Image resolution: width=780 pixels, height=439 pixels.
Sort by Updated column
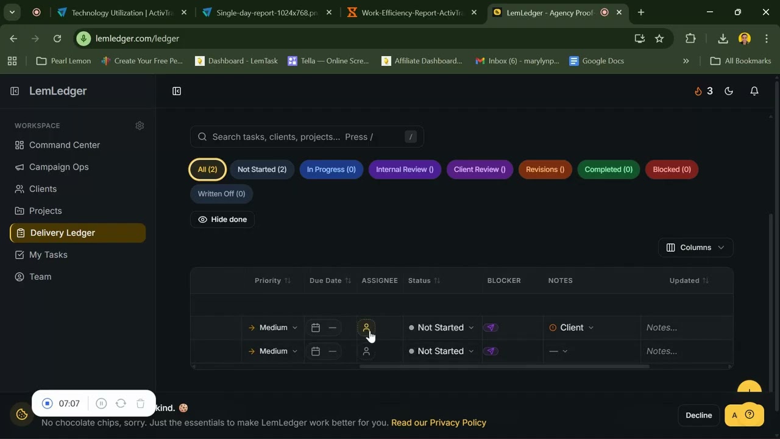689,280
